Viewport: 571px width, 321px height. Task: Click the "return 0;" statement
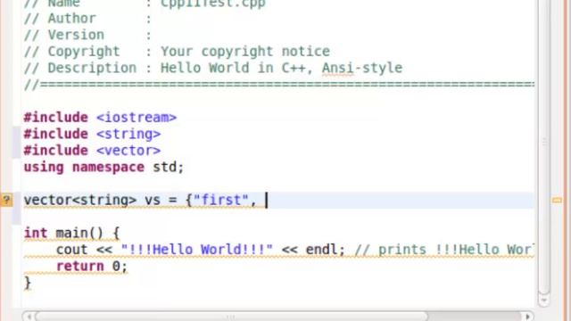(92, 266)
